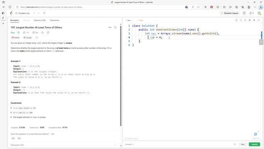
Task: Click the solved checkmark next to Easy
Action: 19,33
